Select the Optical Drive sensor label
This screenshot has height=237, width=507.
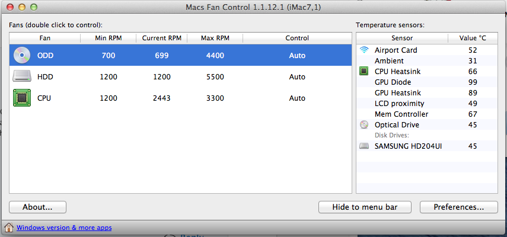397,124
